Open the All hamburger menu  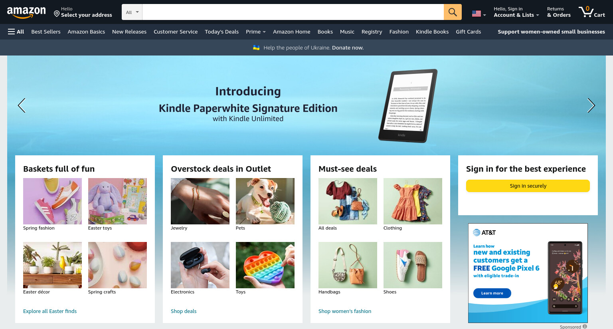[x=16, y=32]
